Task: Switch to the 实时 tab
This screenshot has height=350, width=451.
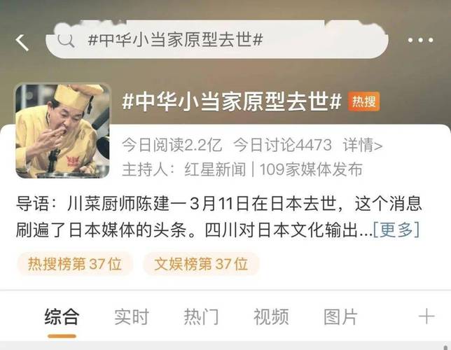Action: tap(132, 316)
